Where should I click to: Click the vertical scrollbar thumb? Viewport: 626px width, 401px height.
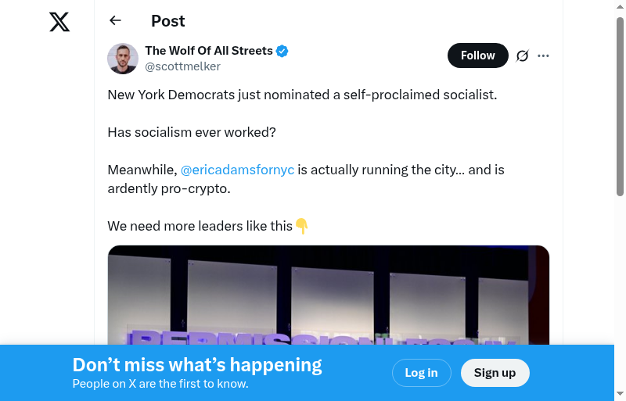[x=620, y=106]
